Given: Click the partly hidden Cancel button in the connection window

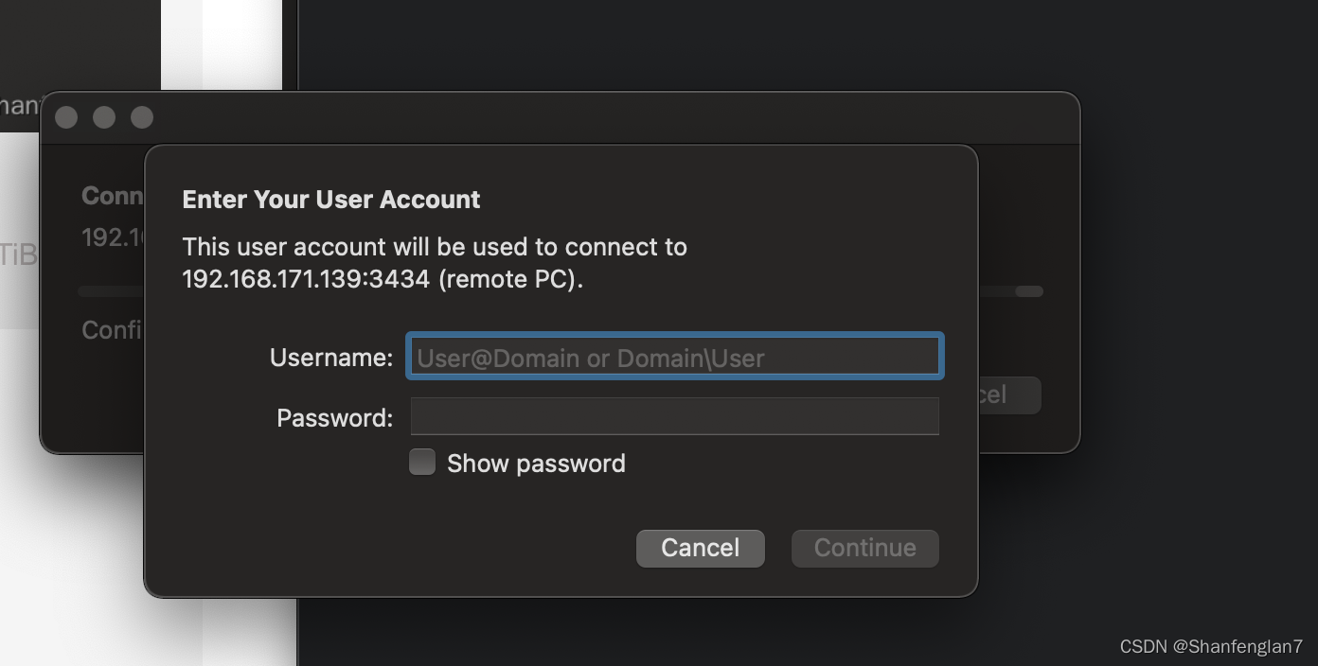Looking at the screenshot, I should pos(1009,394).
